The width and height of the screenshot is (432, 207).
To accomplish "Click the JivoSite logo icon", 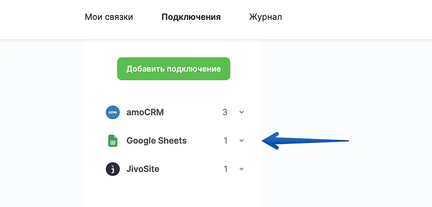I will coord(113,169).
